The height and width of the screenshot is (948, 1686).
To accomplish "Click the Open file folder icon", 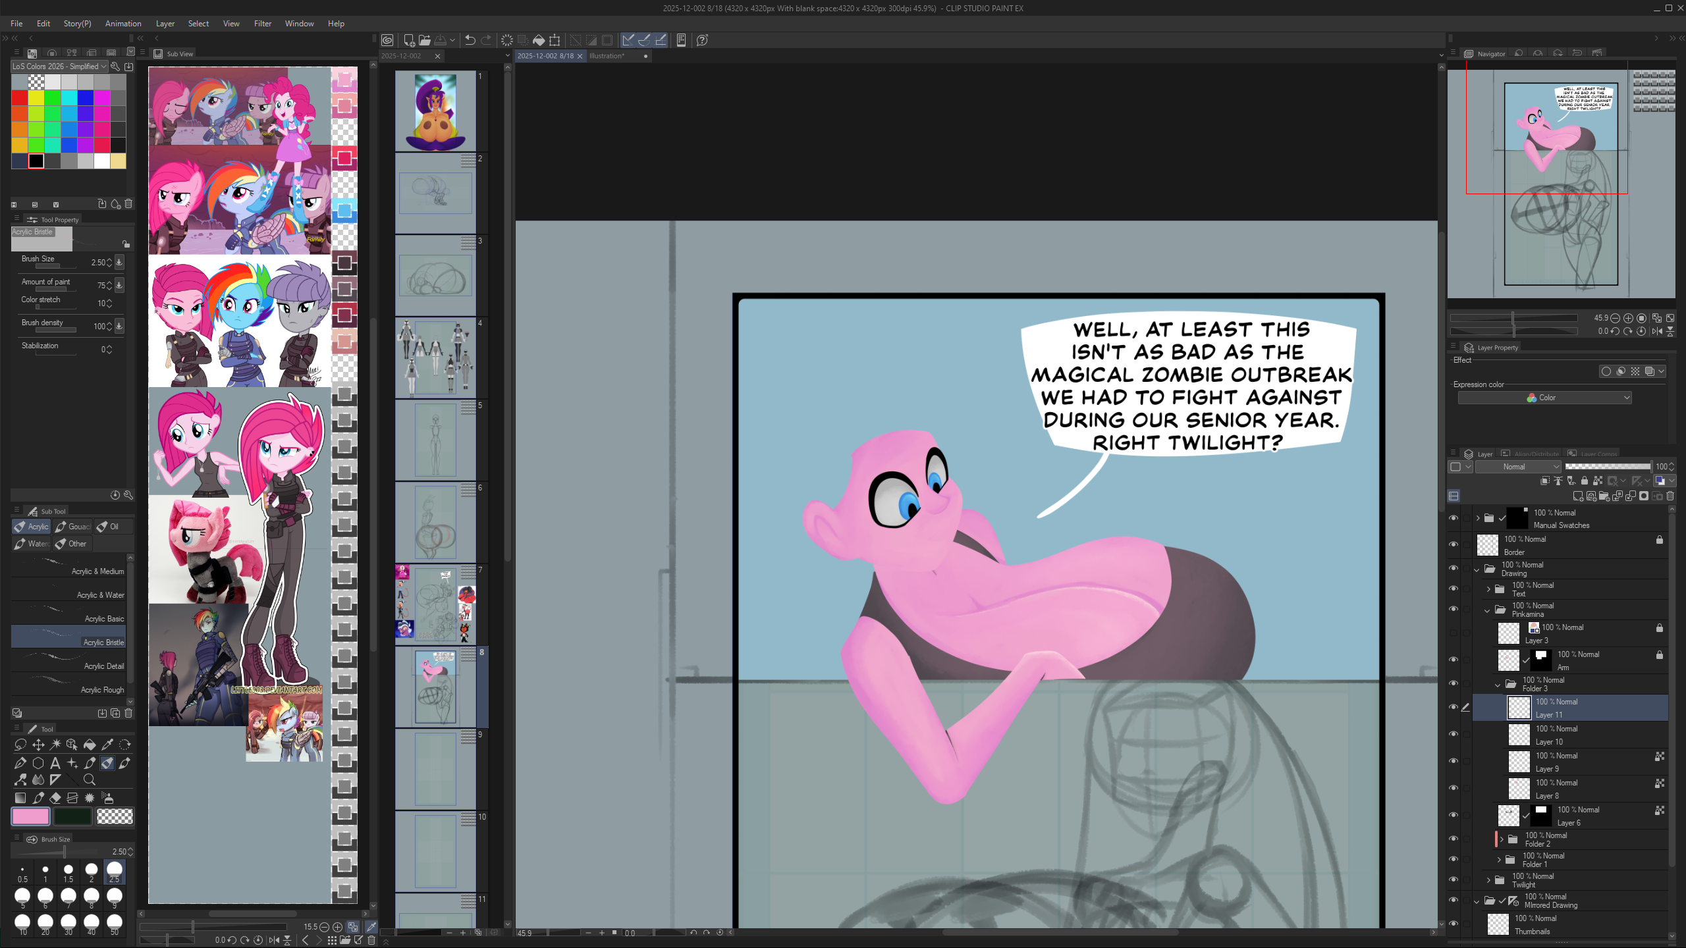I will [425, 40].
